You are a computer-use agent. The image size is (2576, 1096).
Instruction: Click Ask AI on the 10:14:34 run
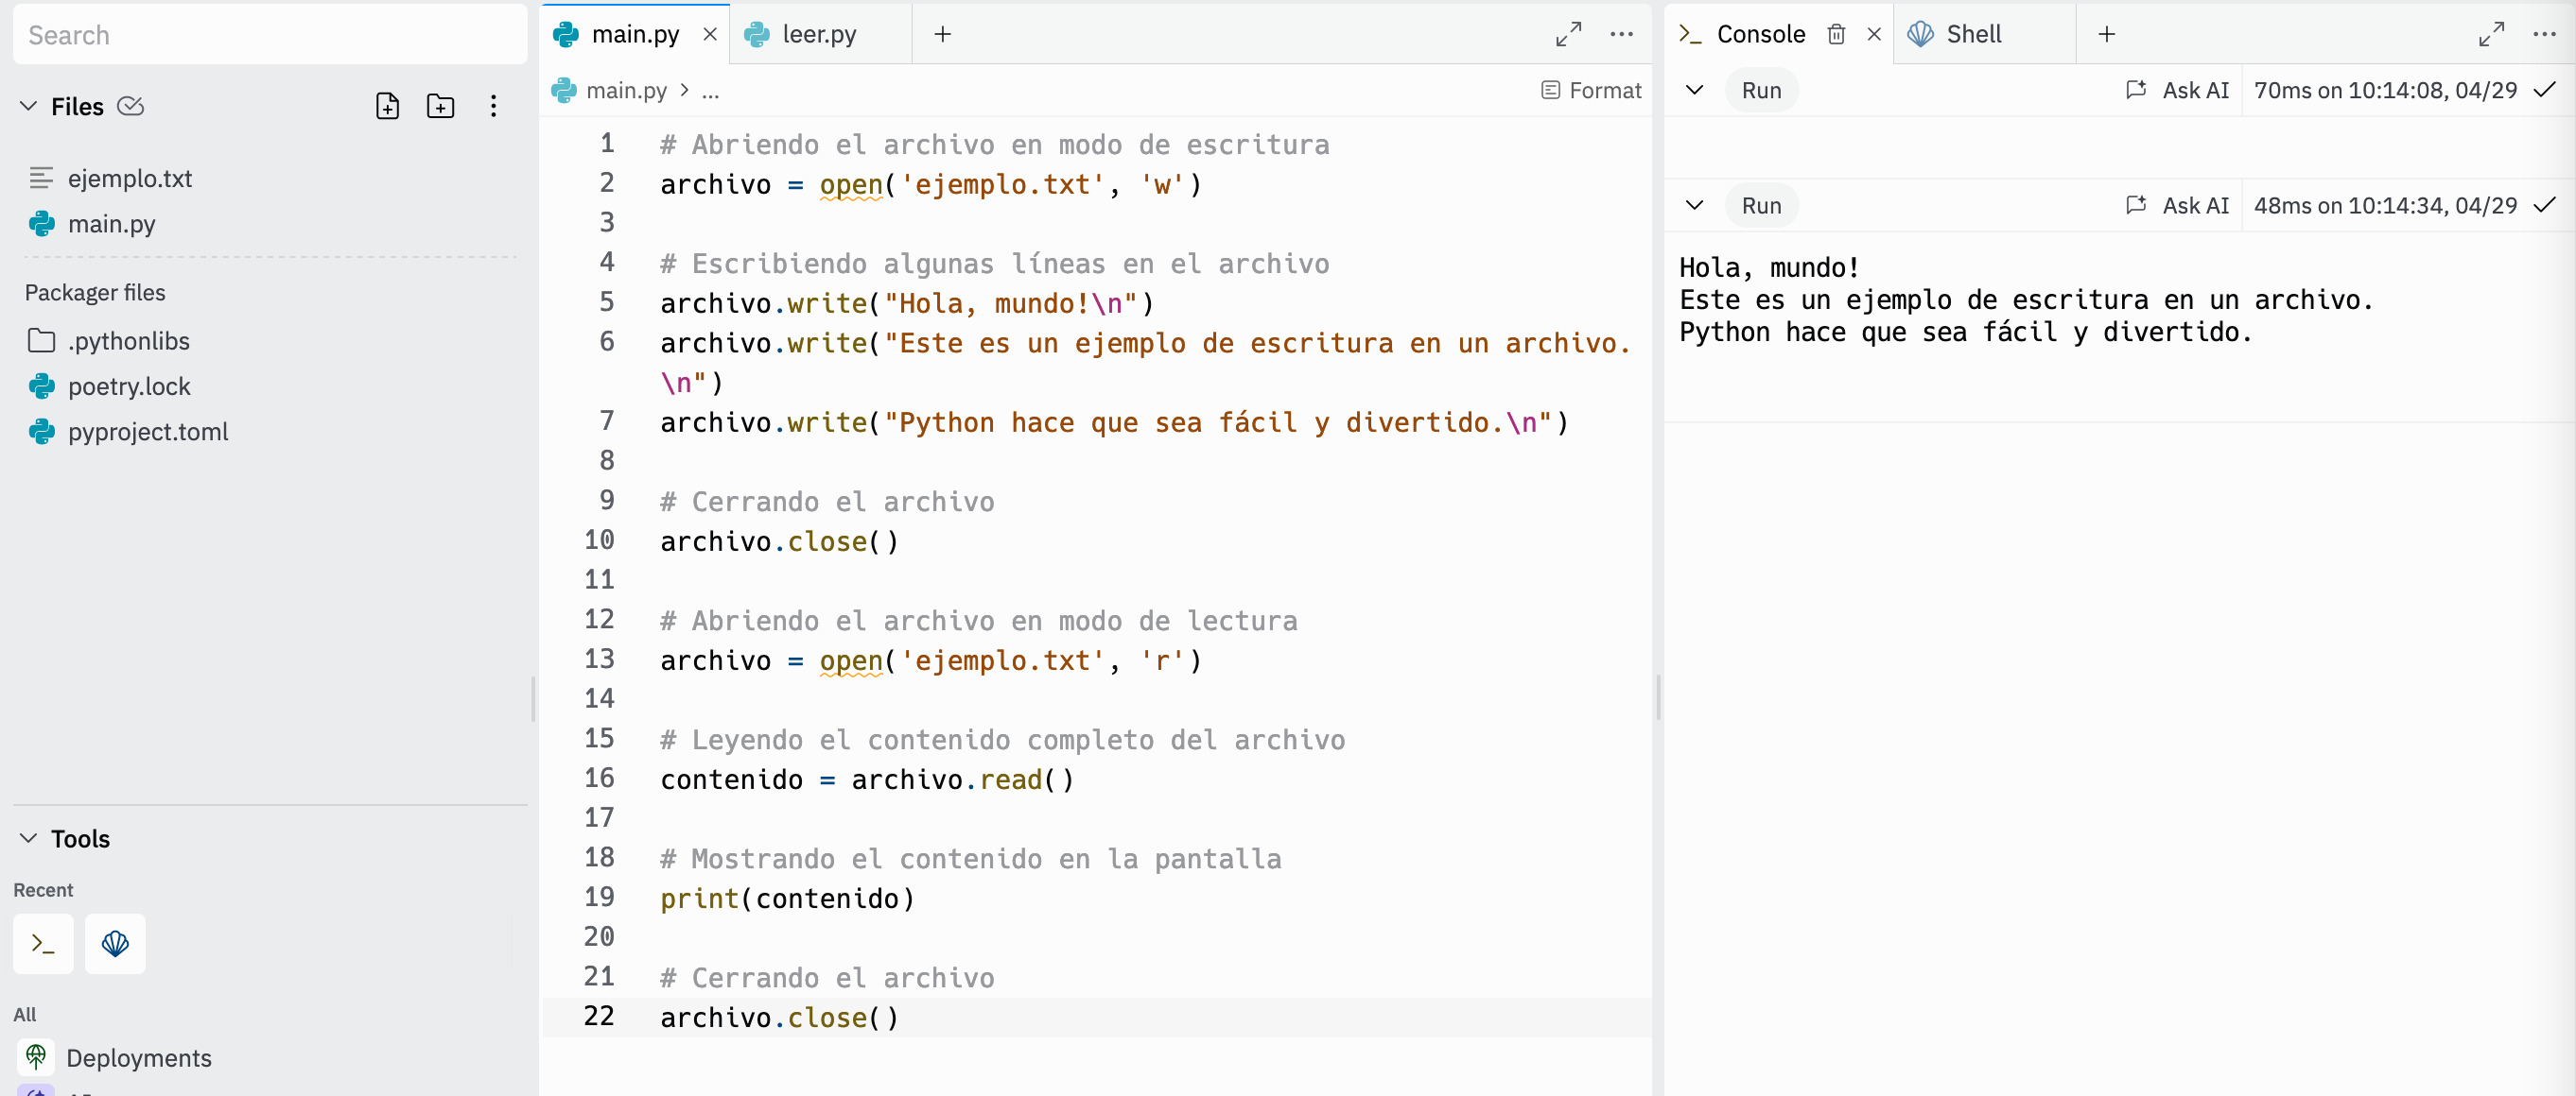(2177, 205)
